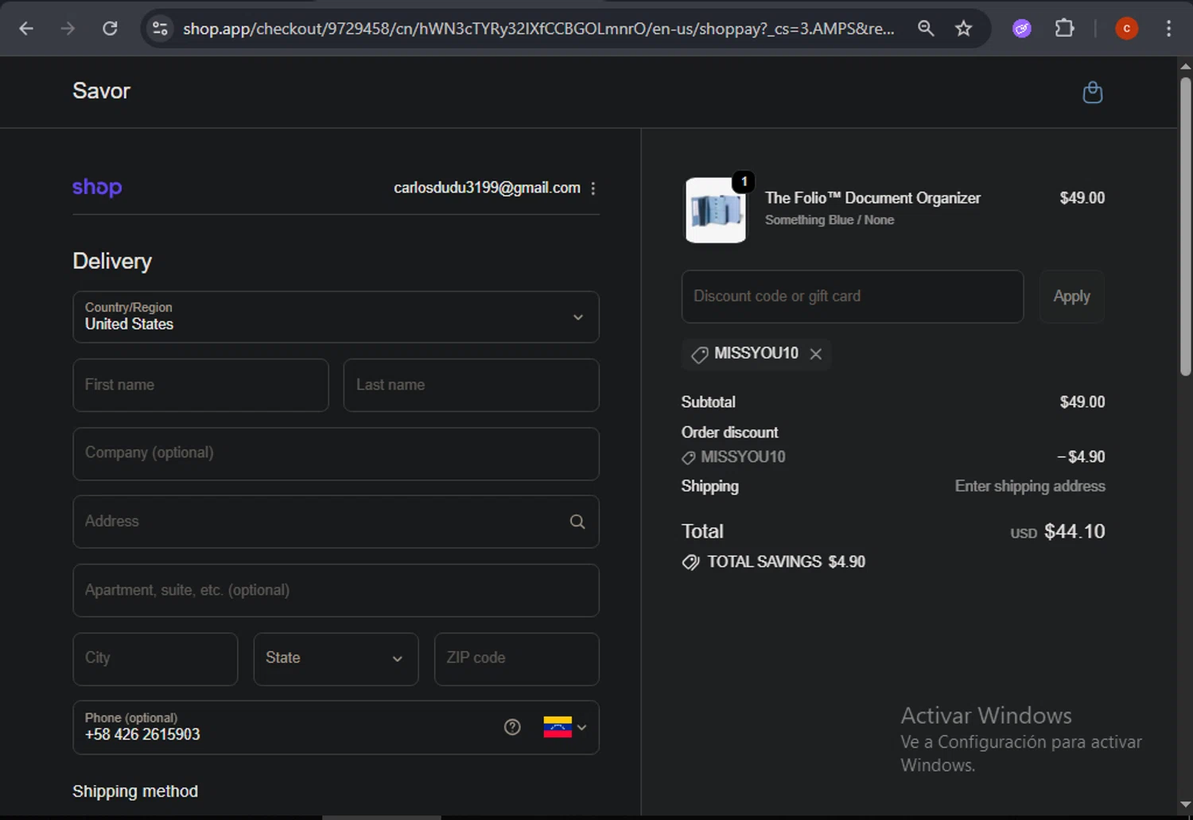Viewport: 1193px width, 820px height.
Task: Focus the Last name field
Action: (471, 385)
